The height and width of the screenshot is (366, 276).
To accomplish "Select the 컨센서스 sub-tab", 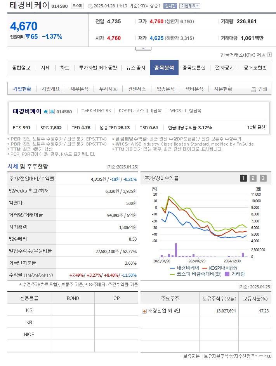I will (137, 89).
